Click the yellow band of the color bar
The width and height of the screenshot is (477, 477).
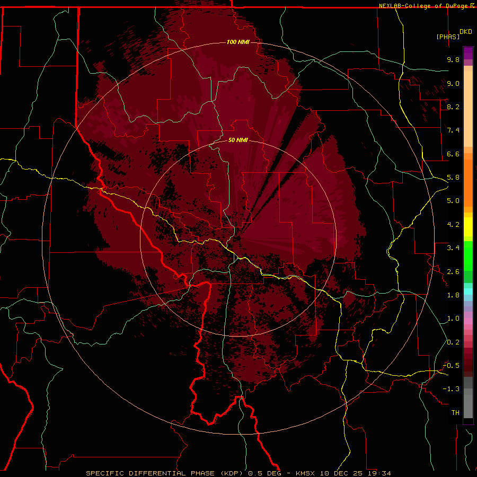[x=468, y=227]
